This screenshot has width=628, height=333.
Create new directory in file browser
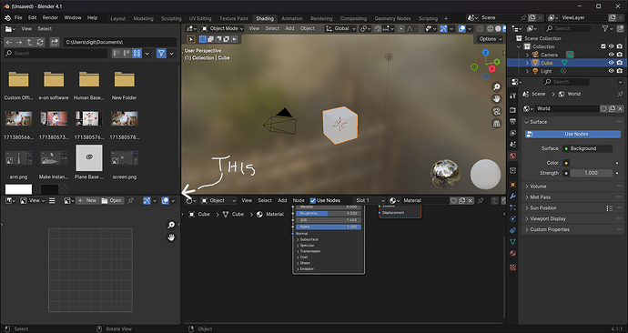(55, 42)
